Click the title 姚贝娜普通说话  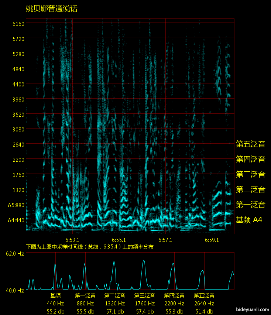[51, 9]
